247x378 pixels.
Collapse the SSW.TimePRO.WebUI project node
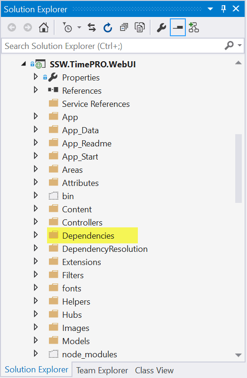pyautogui.click(x=24, y=64)
